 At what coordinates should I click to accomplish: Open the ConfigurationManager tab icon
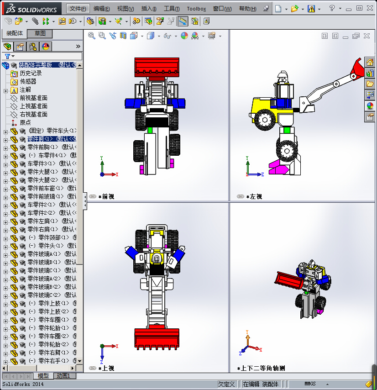click(x=33, y=47)
